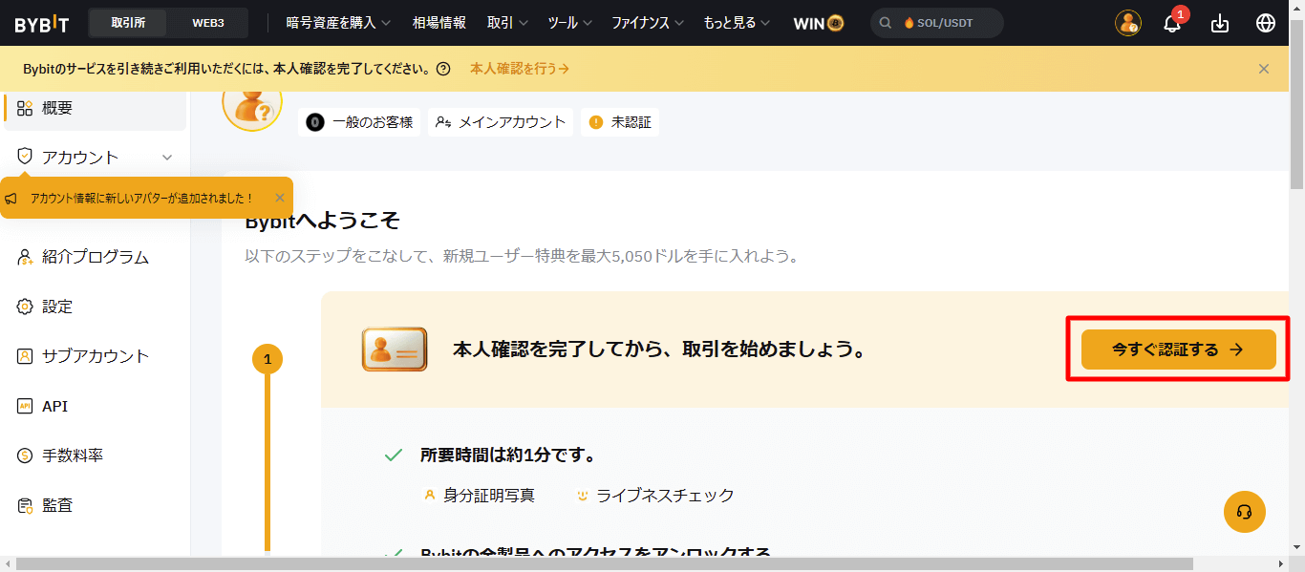This screenshot has width=1305, height=572.
Task: Click the BYBIT logo icon
Action: (x=39, y=22)
